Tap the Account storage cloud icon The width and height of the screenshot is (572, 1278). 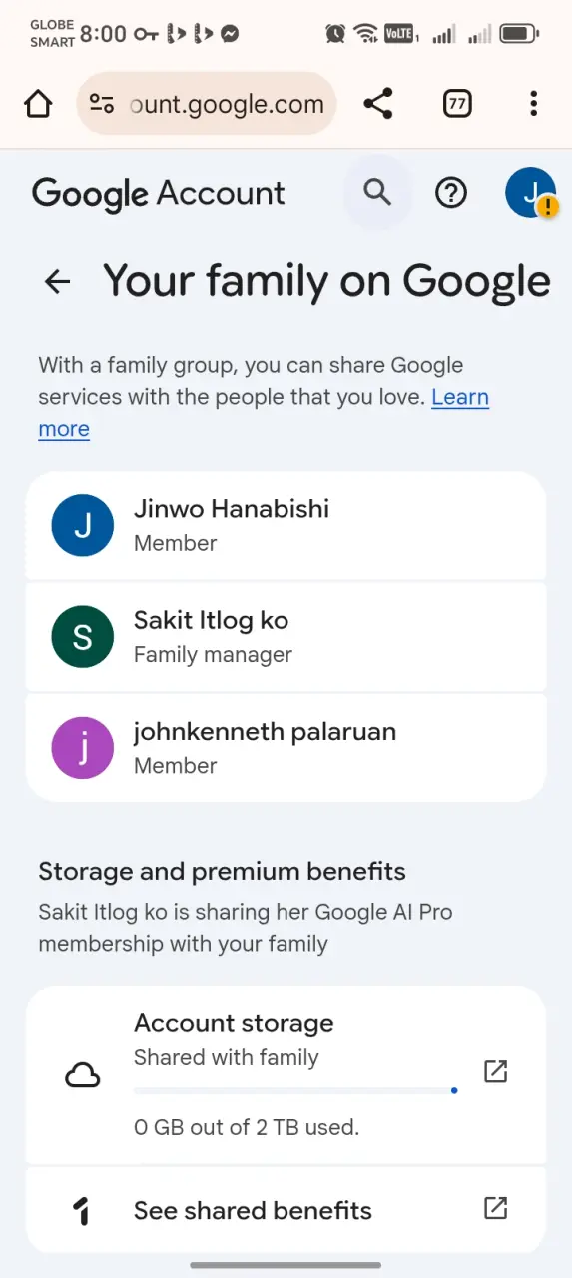tap(83, 1075)
